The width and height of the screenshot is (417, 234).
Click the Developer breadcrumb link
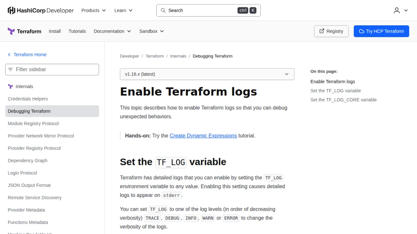[130, 56]
